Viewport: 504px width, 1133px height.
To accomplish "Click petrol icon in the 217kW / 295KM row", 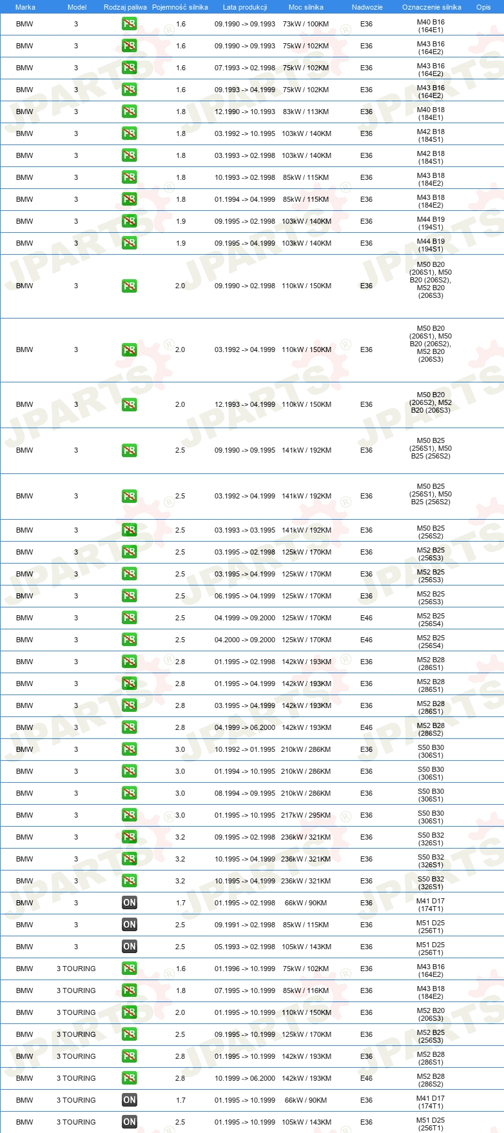I will [x=130, y=815].
